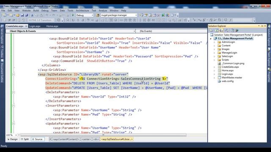Collapse the Sales Management Portal project node

pyautogui.click(x=211, y=38)
